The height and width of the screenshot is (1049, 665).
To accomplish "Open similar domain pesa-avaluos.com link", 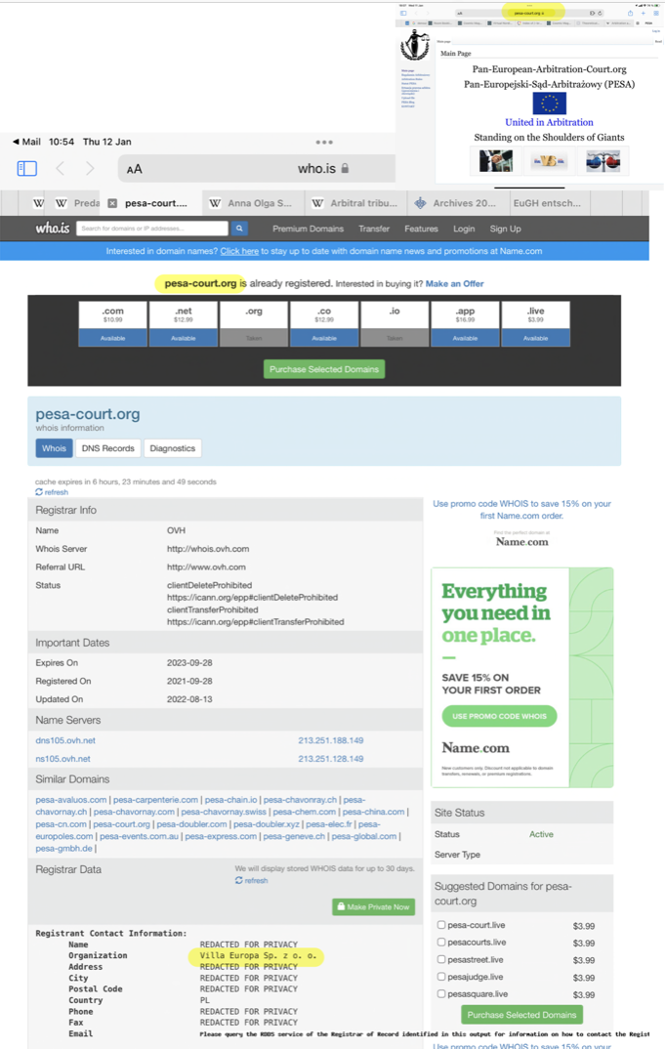I will pyautogui.click(x=71, y=800).
